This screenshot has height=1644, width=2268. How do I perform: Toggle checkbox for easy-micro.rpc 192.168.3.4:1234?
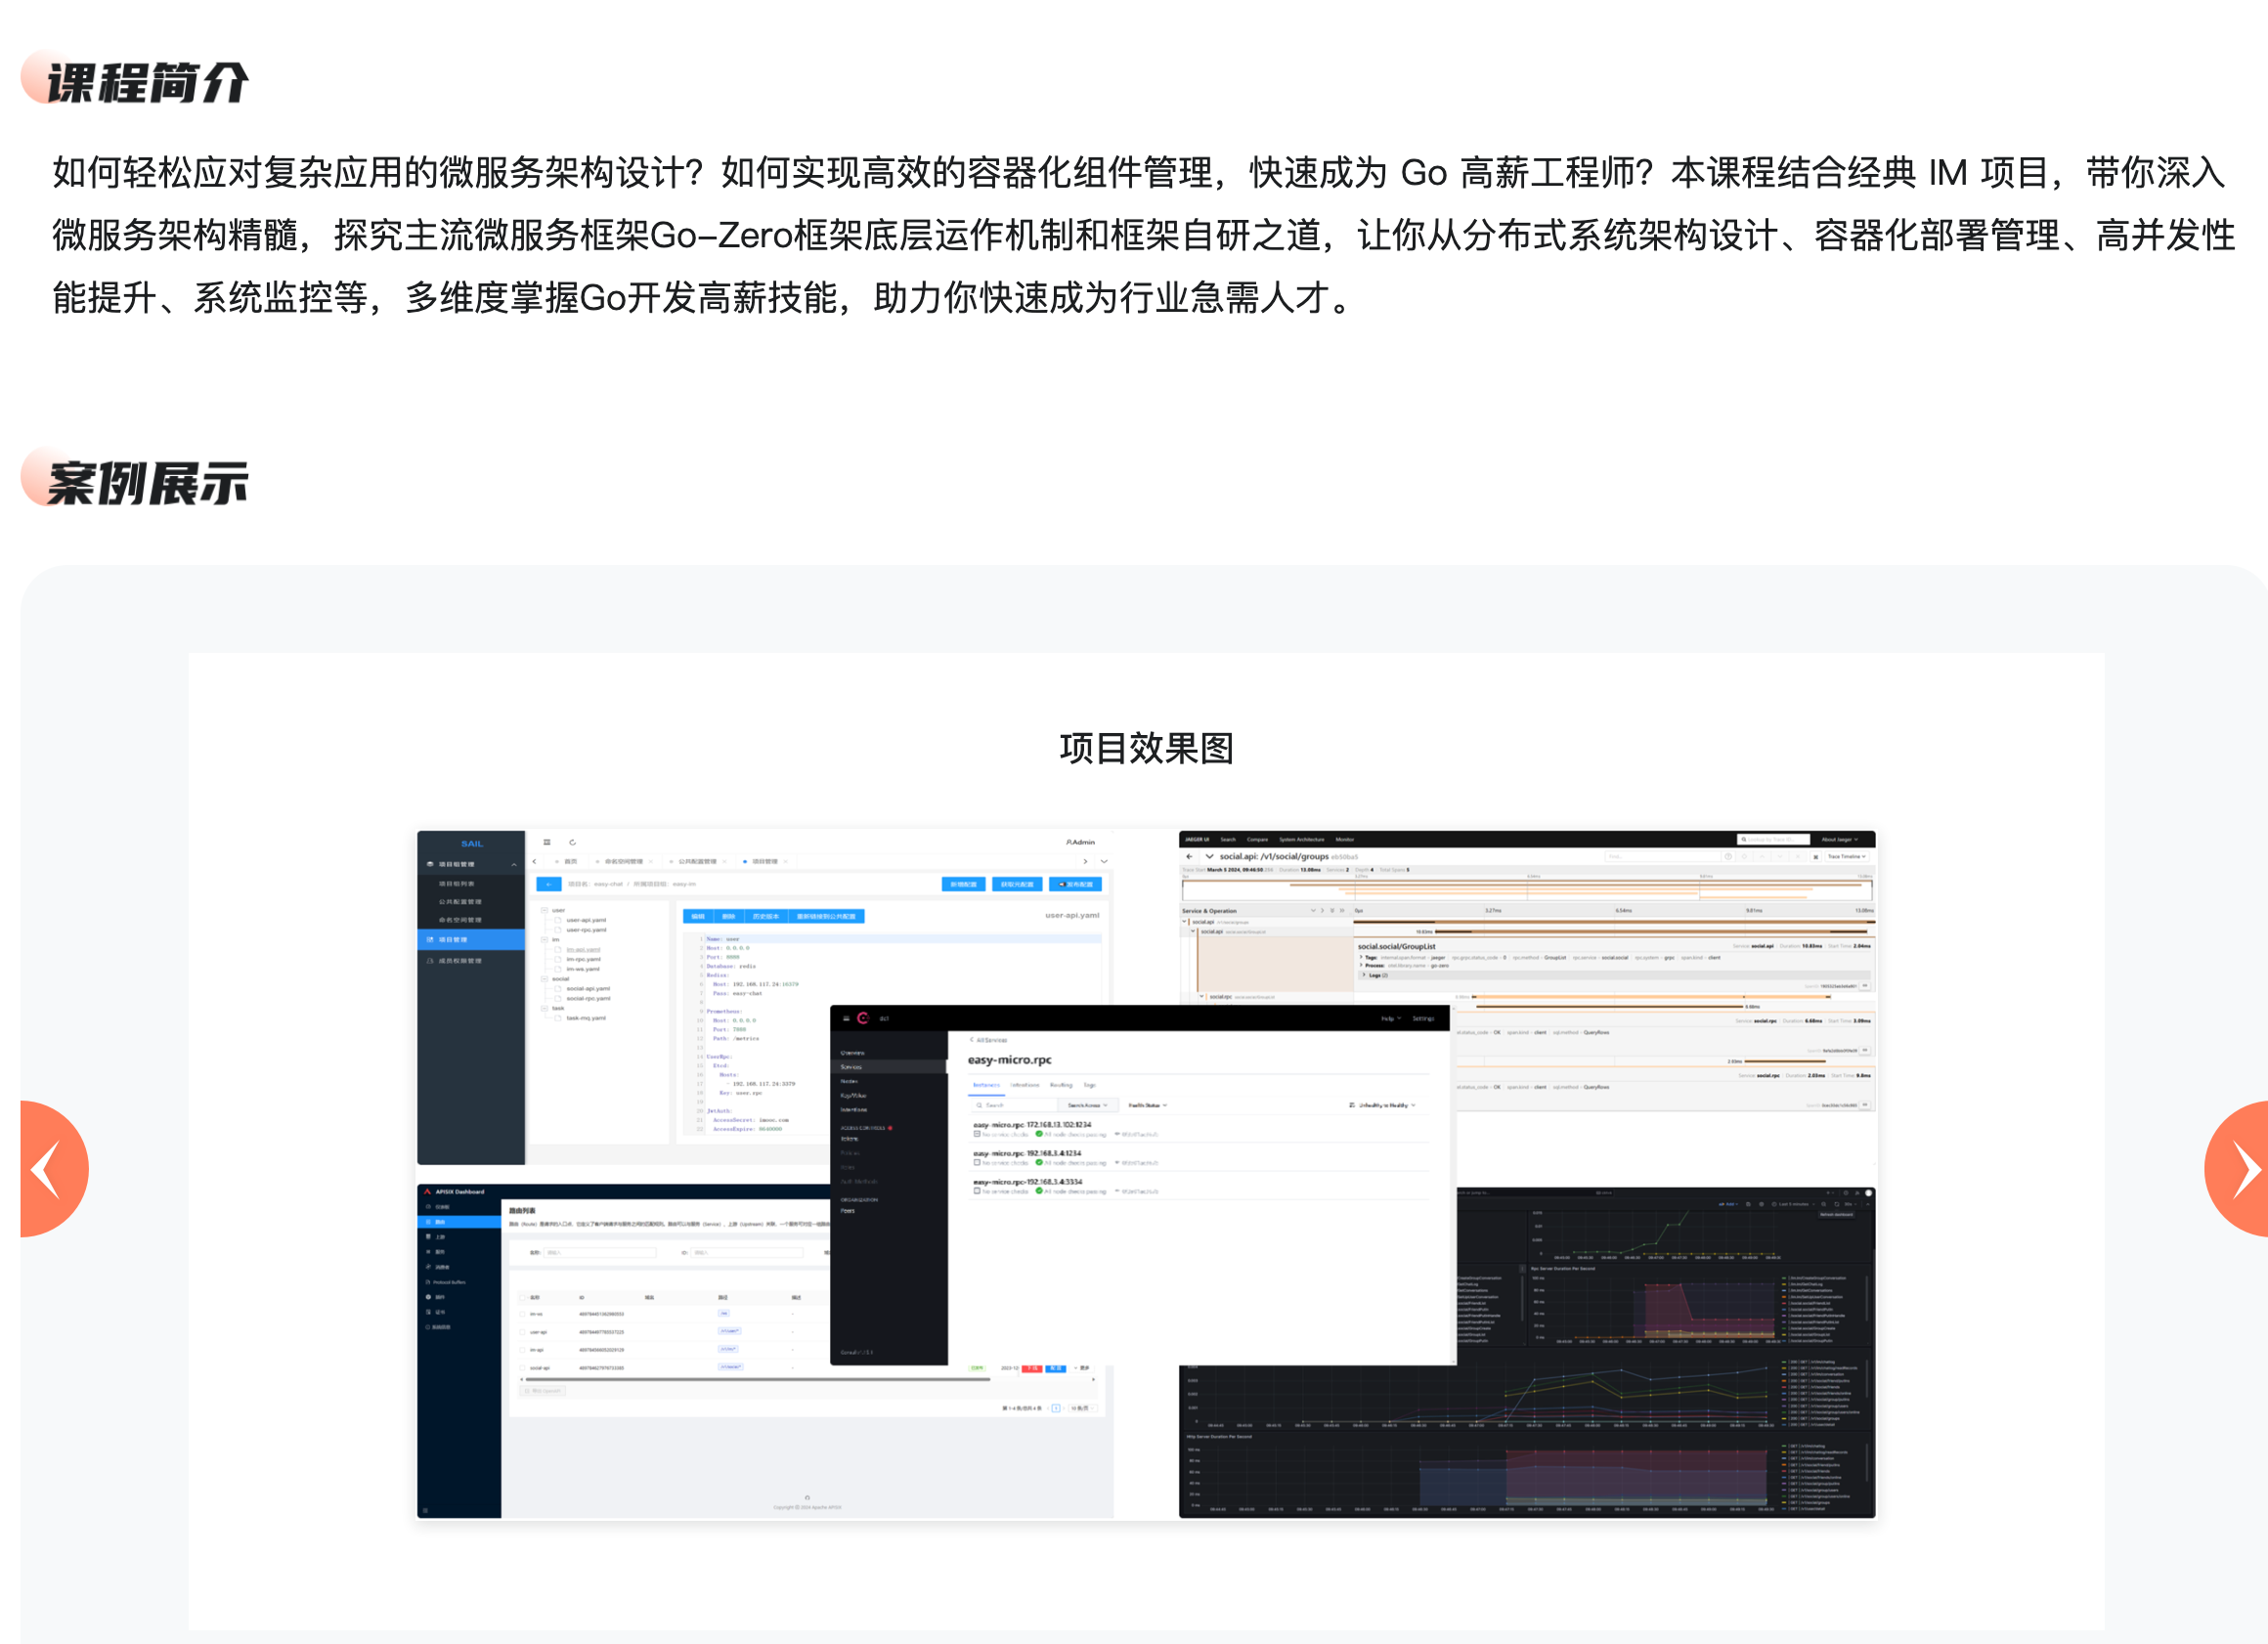(977, 1162)
